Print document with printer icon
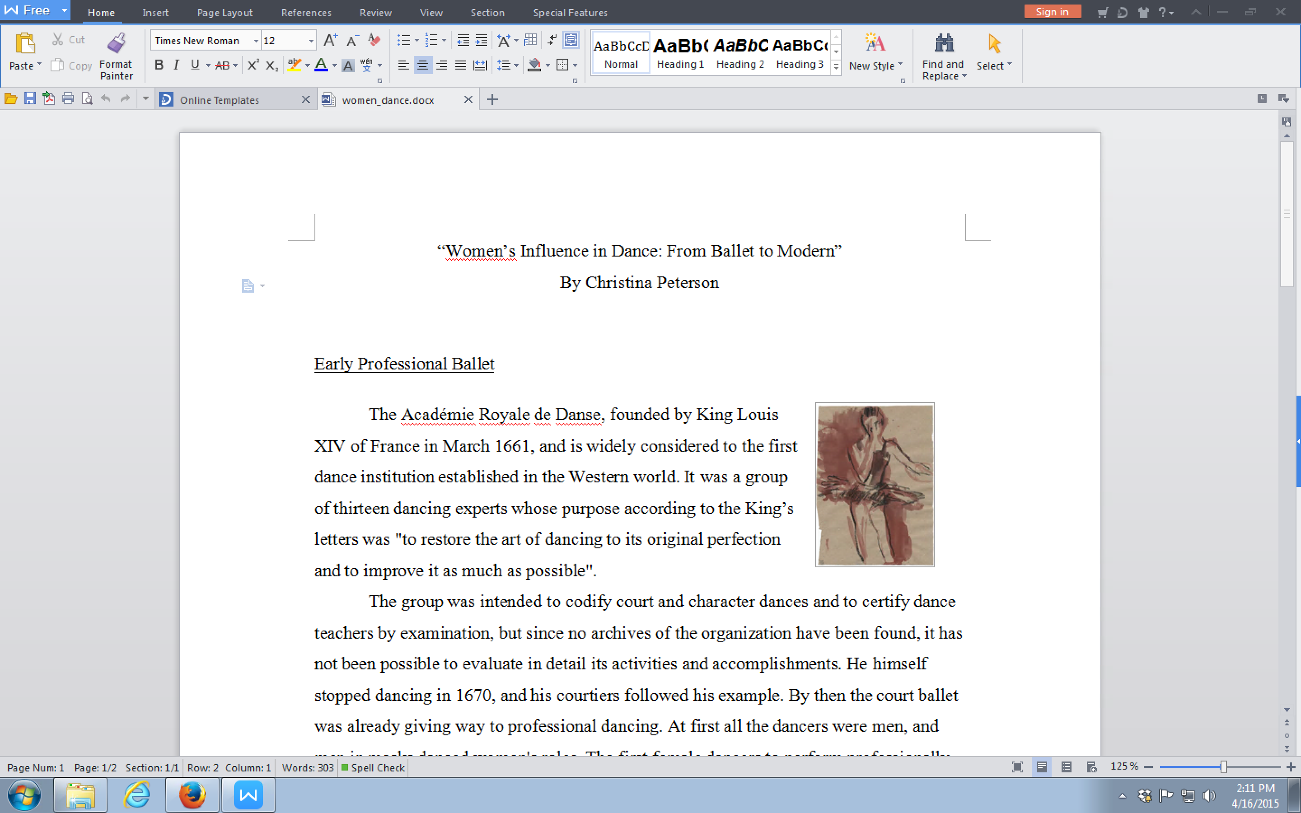The image size is (1301, 813). click(68, 99)
